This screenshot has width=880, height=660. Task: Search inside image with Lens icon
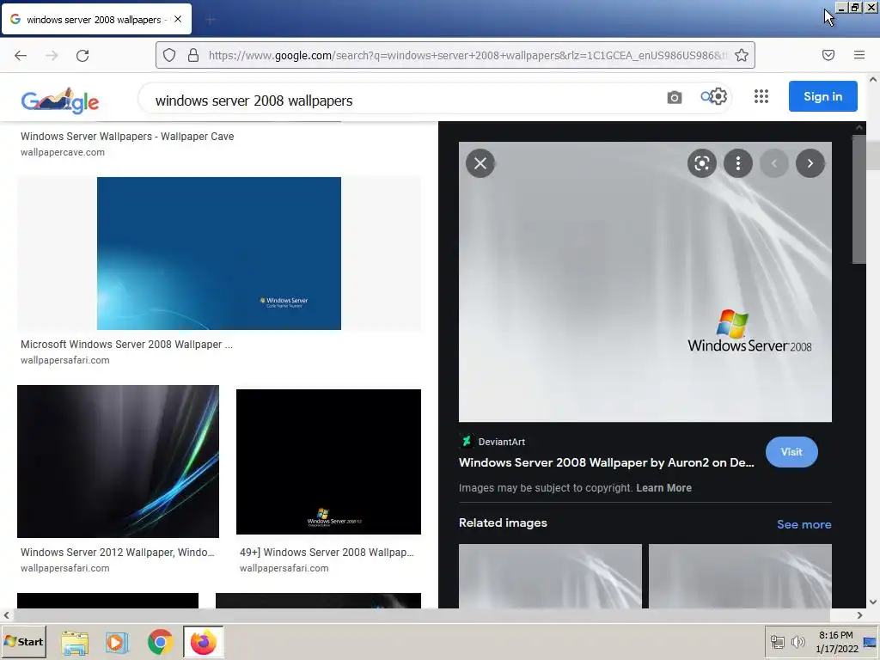(x=702, y=163)
